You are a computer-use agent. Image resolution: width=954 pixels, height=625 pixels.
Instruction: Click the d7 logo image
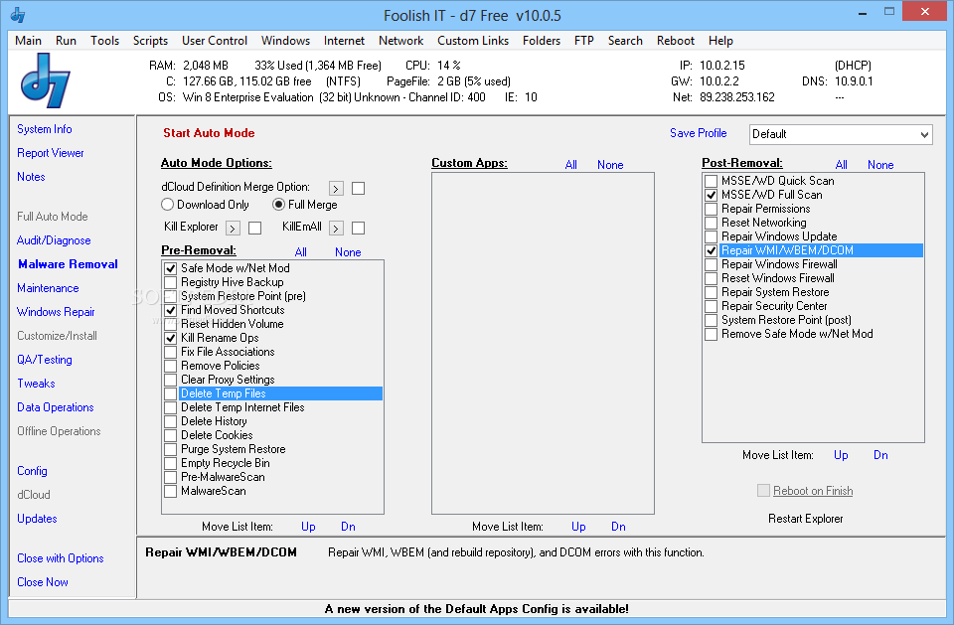point(46,80)
